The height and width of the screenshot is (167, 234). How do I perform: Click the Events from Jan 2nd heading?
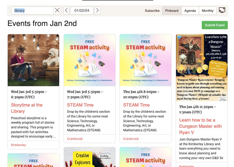pyautogui.click(x=42, y=24)
